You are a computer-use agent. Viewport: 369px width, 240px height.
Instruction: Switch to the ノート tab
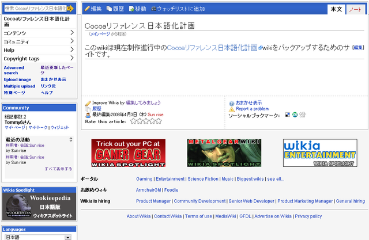click(x=355, y=10)
